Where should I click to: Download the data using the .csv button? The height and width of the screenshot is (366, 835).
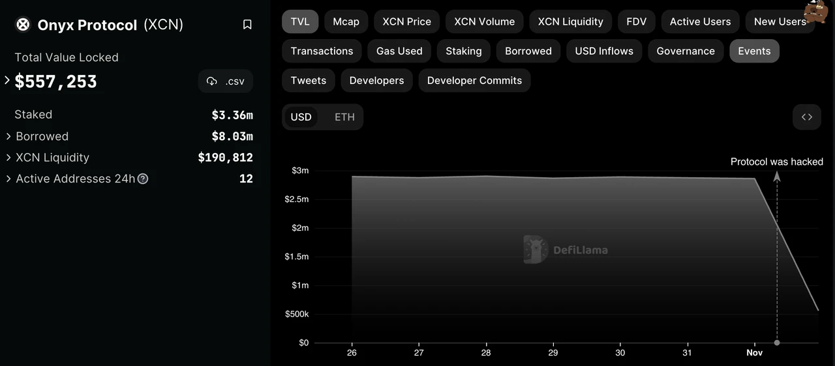pyautogui.click(x=225, y=81)
